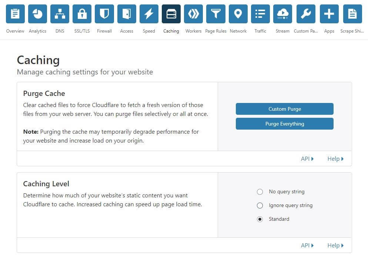Click the Speed lightning bolt icon
The width and height of the screenshot is (368, 257).
(149, 14)
